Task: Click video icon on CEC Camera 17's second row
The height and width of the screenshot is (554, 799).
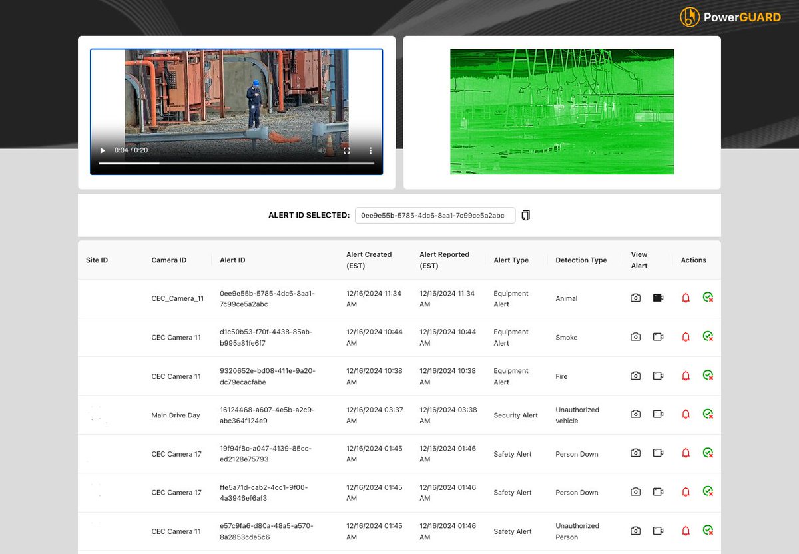Action: click(x=658, y=491)
